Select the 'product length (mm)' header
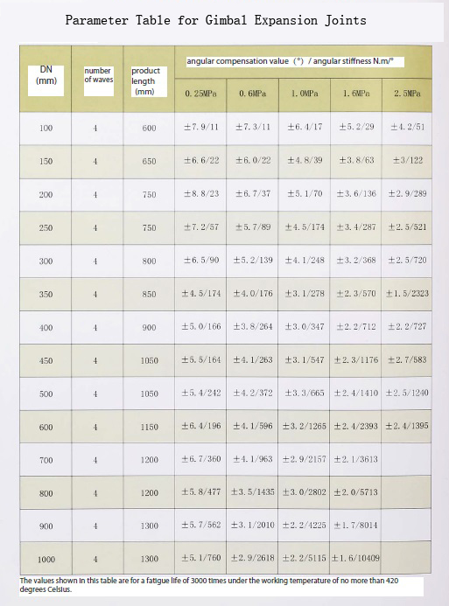 146,81
